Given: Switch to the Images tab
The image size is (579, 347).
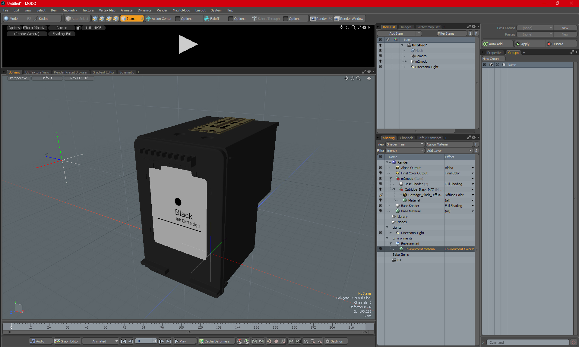Looking at the screenshot, I should pyautogui.click(x=406, y=27).
